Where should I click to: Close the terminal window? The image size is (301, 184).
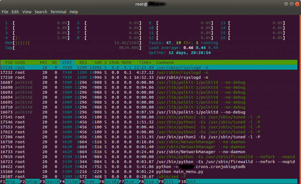297,4
